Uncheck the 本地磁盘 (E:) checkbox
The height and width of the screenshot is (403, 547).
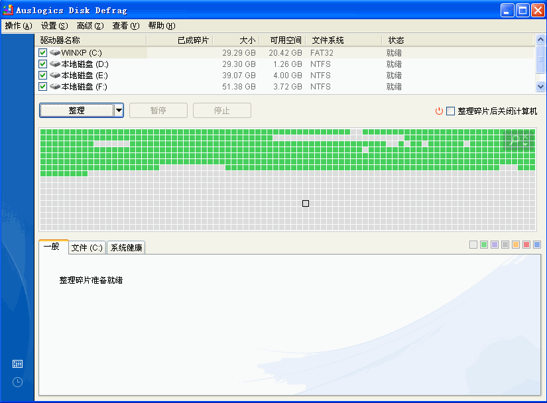[42, 75]
